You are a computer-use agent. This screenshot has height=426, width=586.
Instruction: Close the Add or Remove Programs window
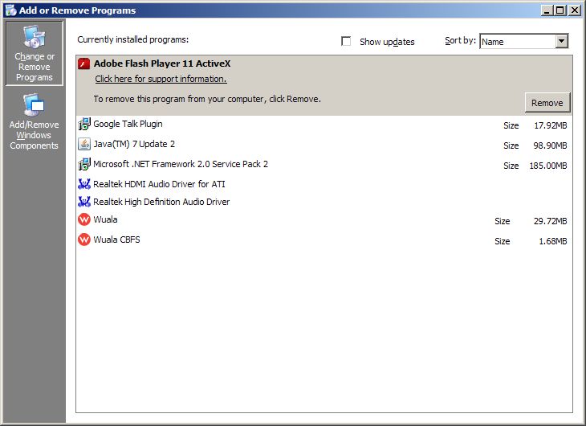pyautogui.click(x=575, y=10)
